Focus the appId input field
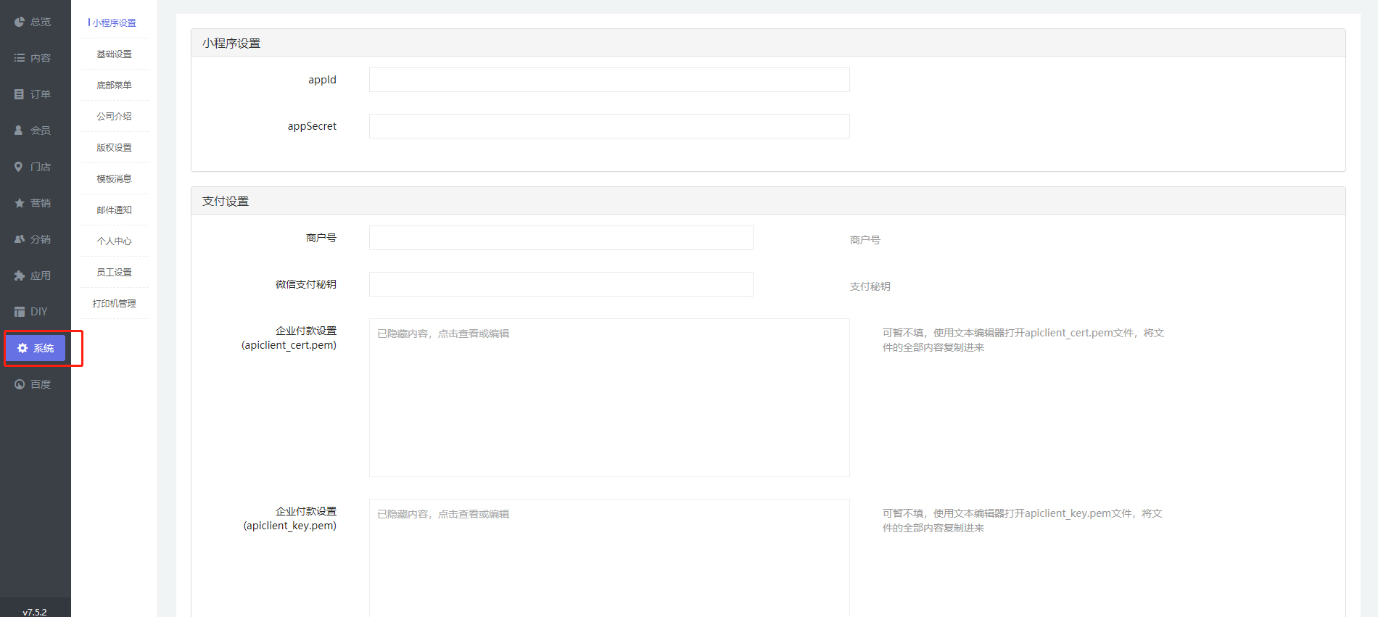 [x=609, y=80]
